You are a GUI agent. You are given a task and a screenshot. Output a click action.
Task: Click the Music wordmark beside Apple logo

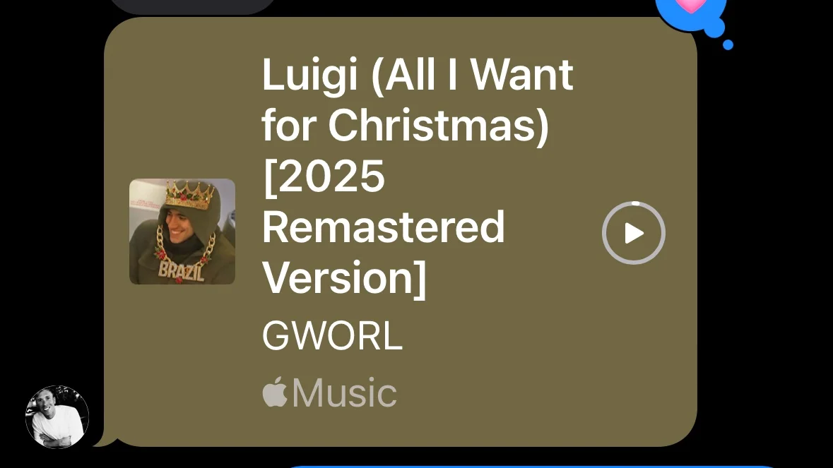click(x=344, y=393)
